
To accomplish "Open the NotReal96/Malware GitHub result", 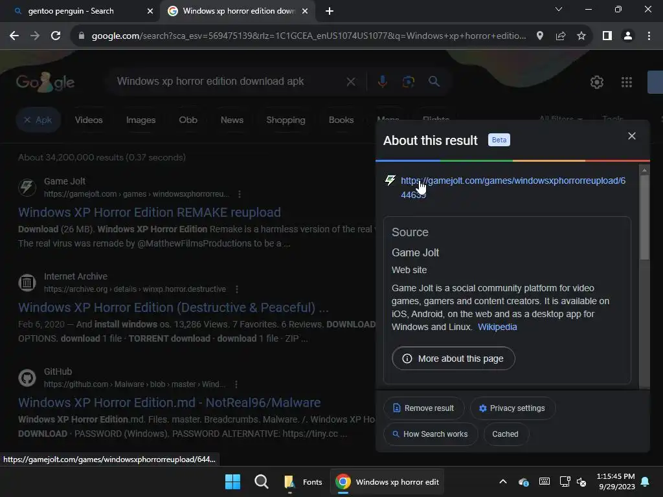I will coord(169,403).
